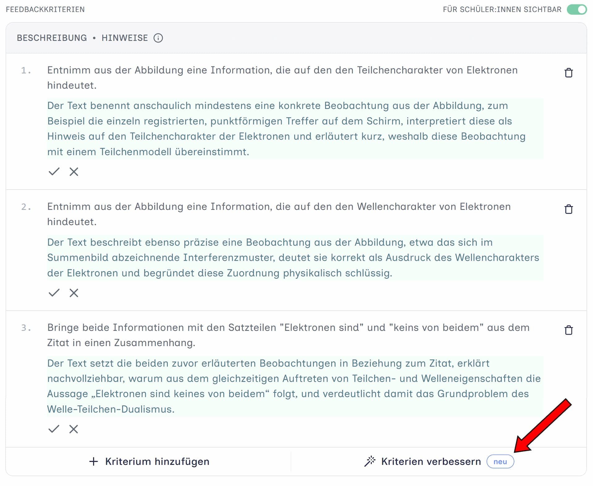593x486 pixels.
Task: Click the "neu" badge
Action: click(x=500, y=462)
